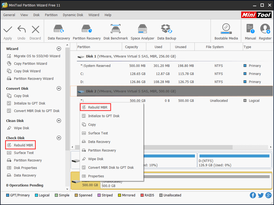Select the D: 126.86 GB partition row
Image resolution: width=274 pixels, height=205 pixels.
pos(175,82)
